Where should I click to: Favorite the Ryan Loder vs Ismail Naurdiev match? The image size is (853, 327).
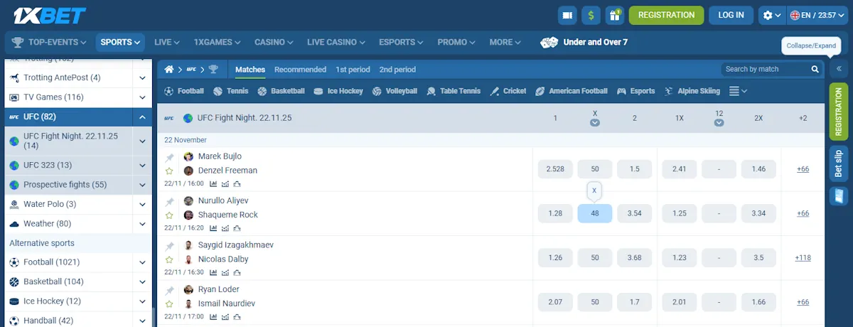(169, 304)
